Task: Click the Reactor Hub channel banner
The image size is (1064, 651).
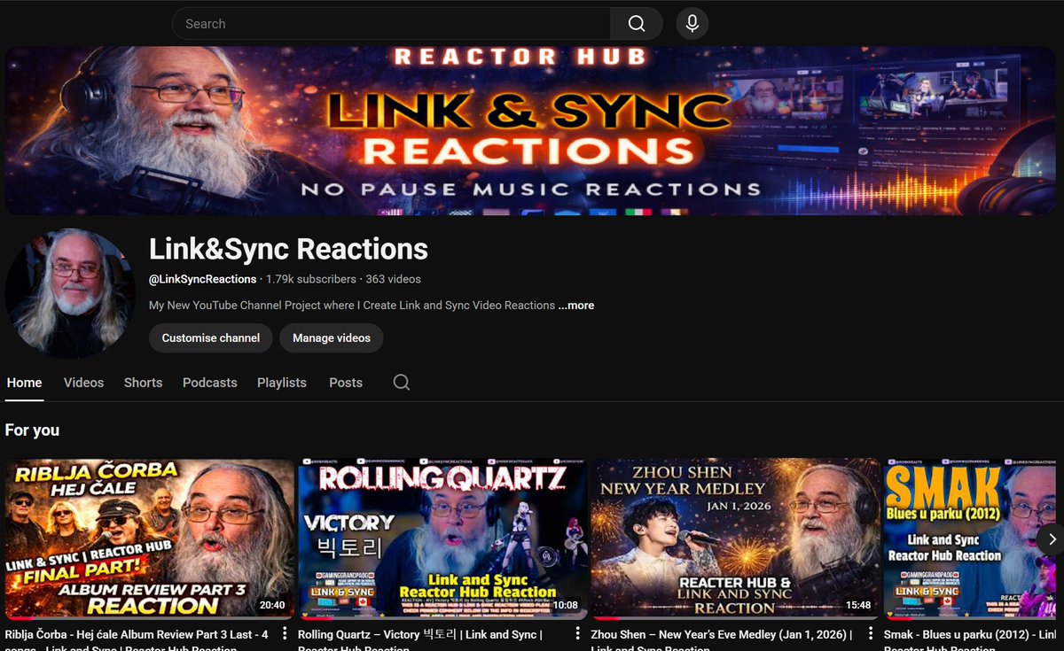Action: [x=530, y=130]
